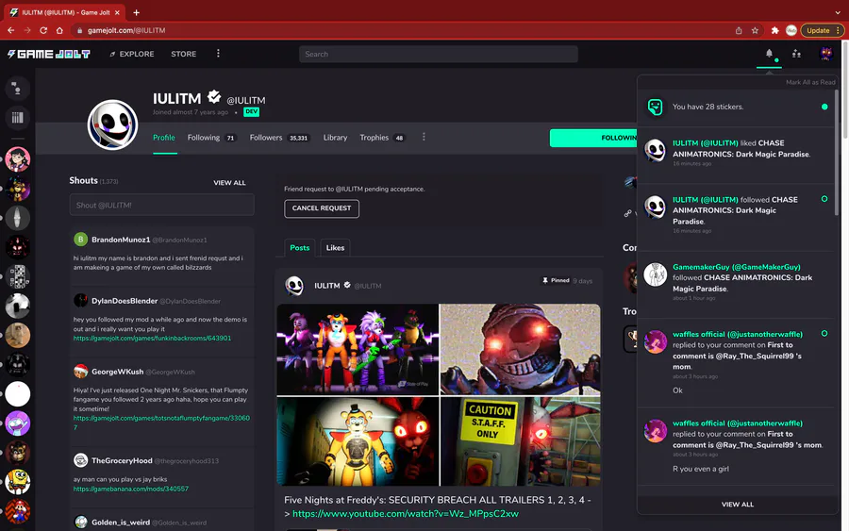The width and height of the screenshot is (849, 531).
Task: Click the Shout @IULITM! input box
Action: pos(162,206)
